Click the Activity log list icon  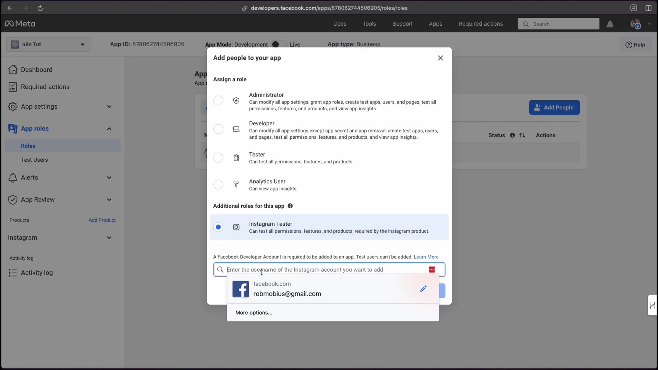coord(13,273)
